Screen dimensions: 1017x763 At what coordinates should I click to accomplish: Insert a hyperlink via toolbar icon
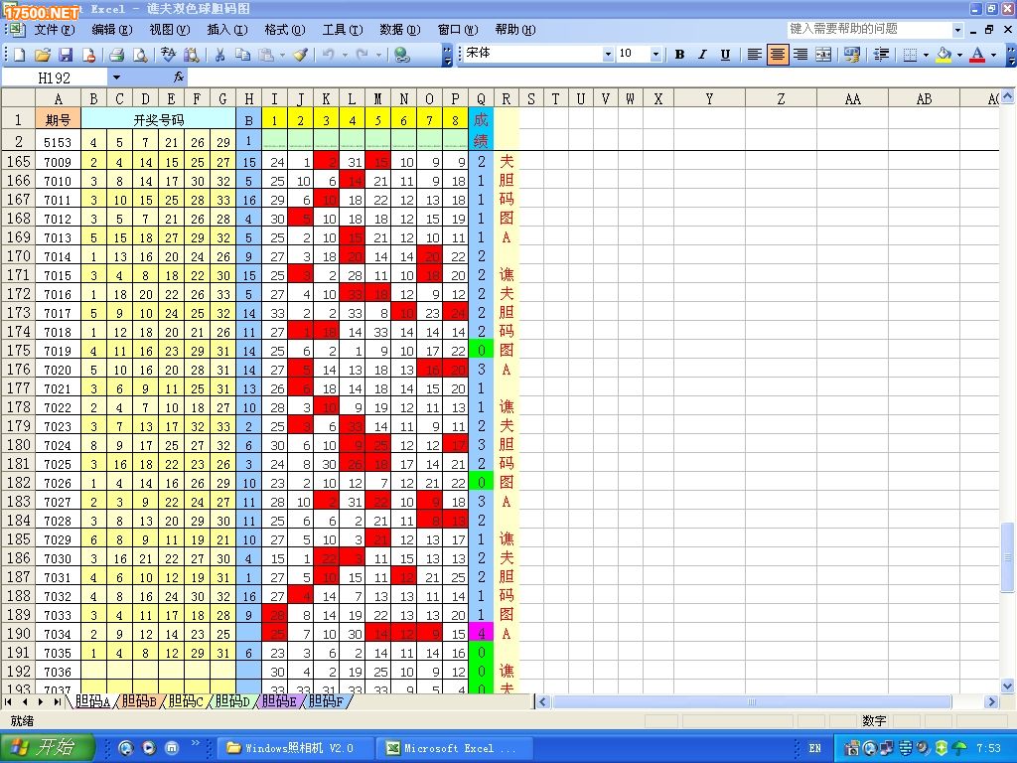coord(402,56)
